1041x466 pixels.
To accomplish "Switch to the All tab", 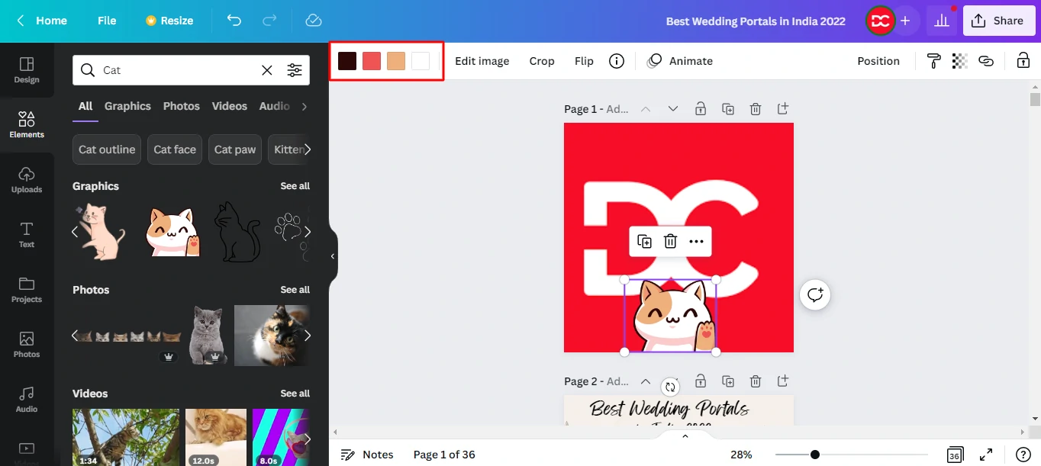I will point(85,106).
